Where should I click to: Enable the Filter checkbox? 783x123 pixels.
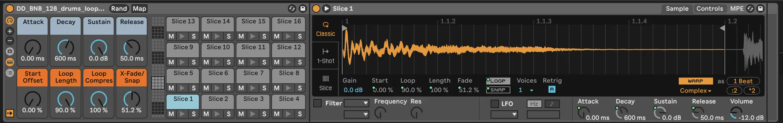317,103
